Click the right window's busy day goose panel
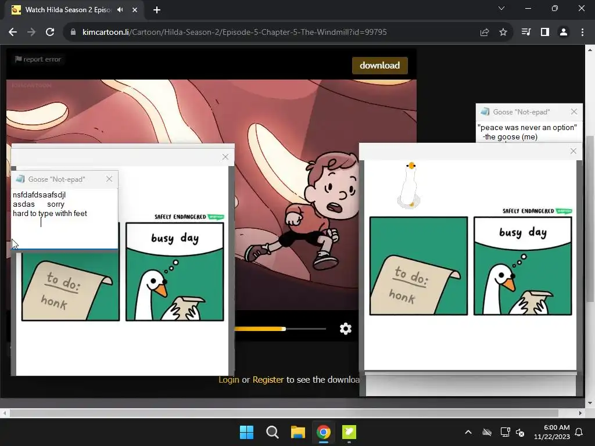595x446 pixels. point(523,266)
